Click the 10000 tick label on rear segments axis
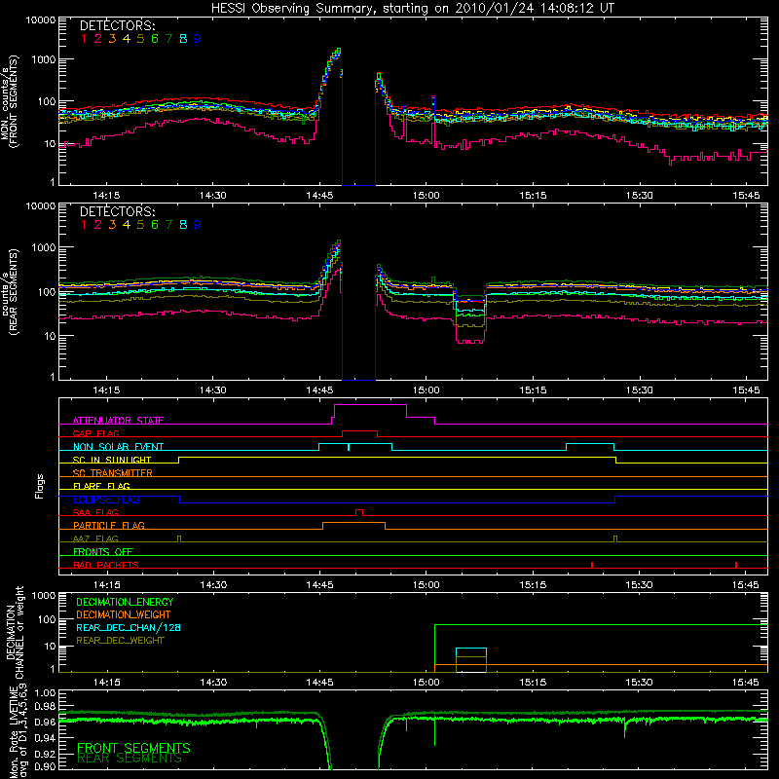 click(x=41, y=206)
